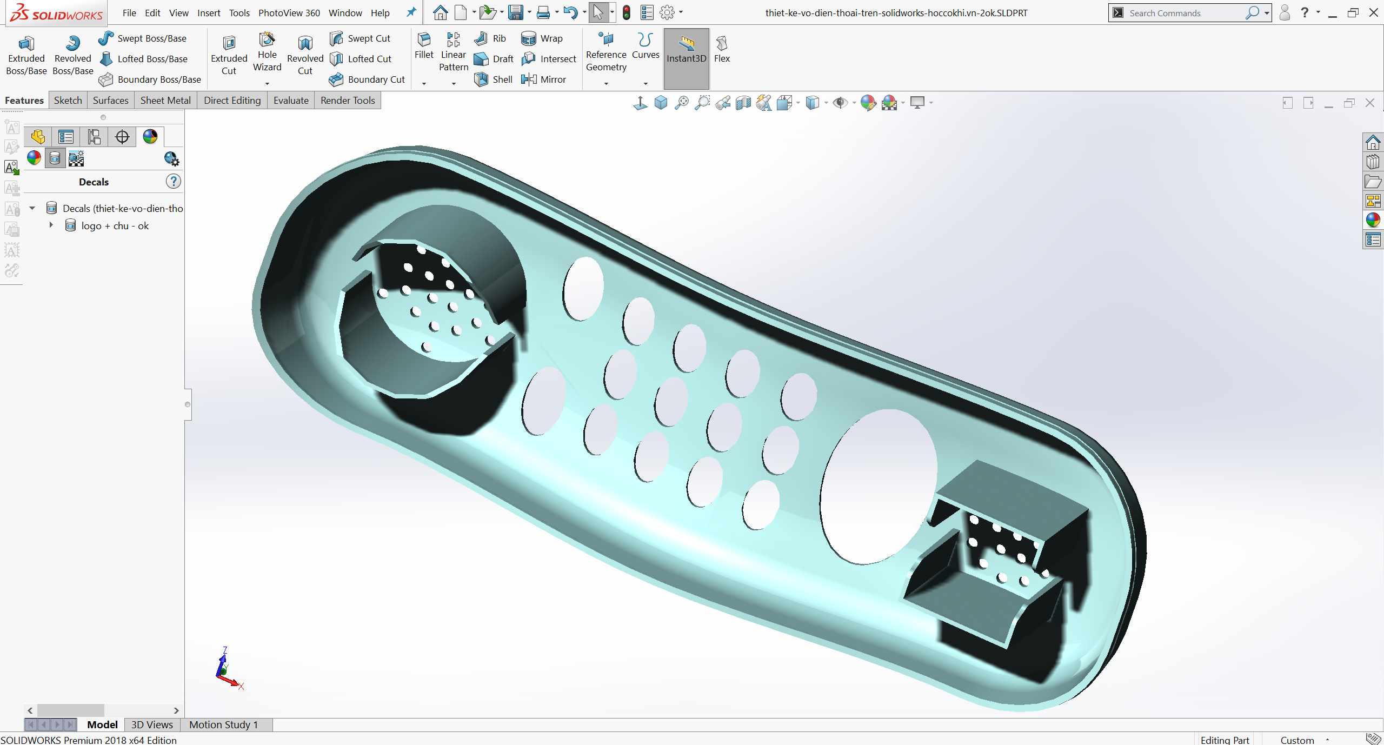Screen dimensions: 1384x745
Task: Expand the logo + chu - ok item
Action: (50, 227)
